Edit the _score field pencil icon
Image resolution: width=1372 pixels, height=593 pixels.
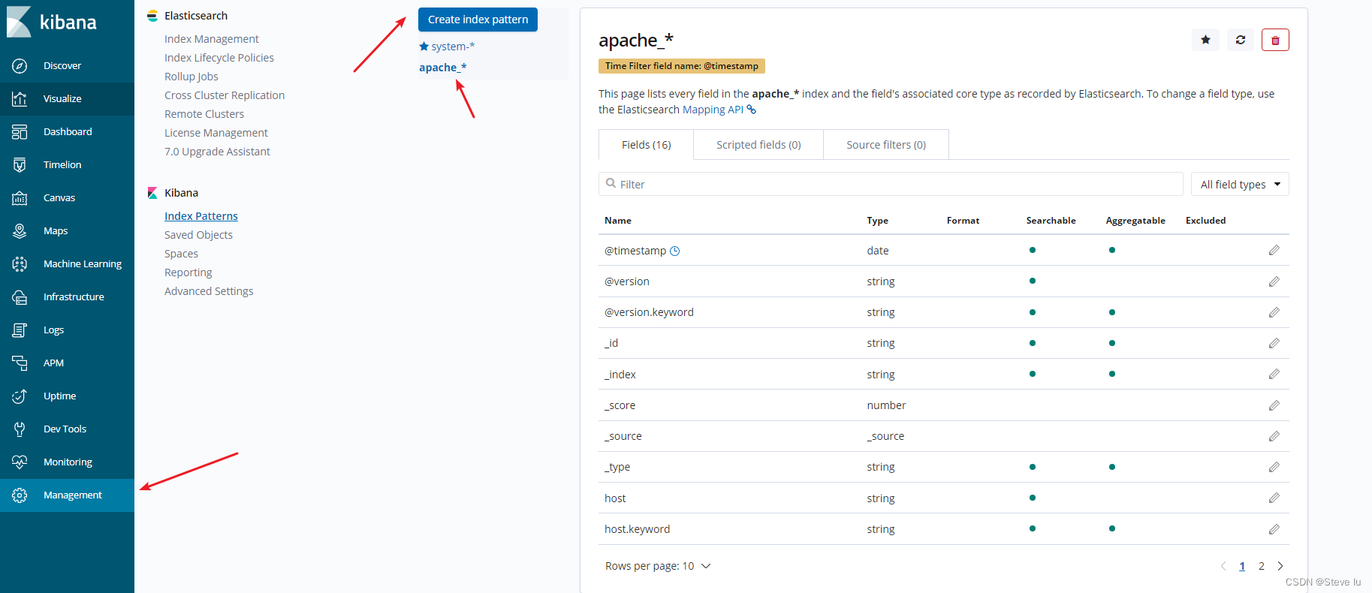[x=1274, y=405]
